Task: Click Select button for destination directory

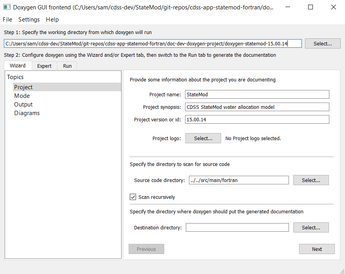Action: tap(311, 227)
